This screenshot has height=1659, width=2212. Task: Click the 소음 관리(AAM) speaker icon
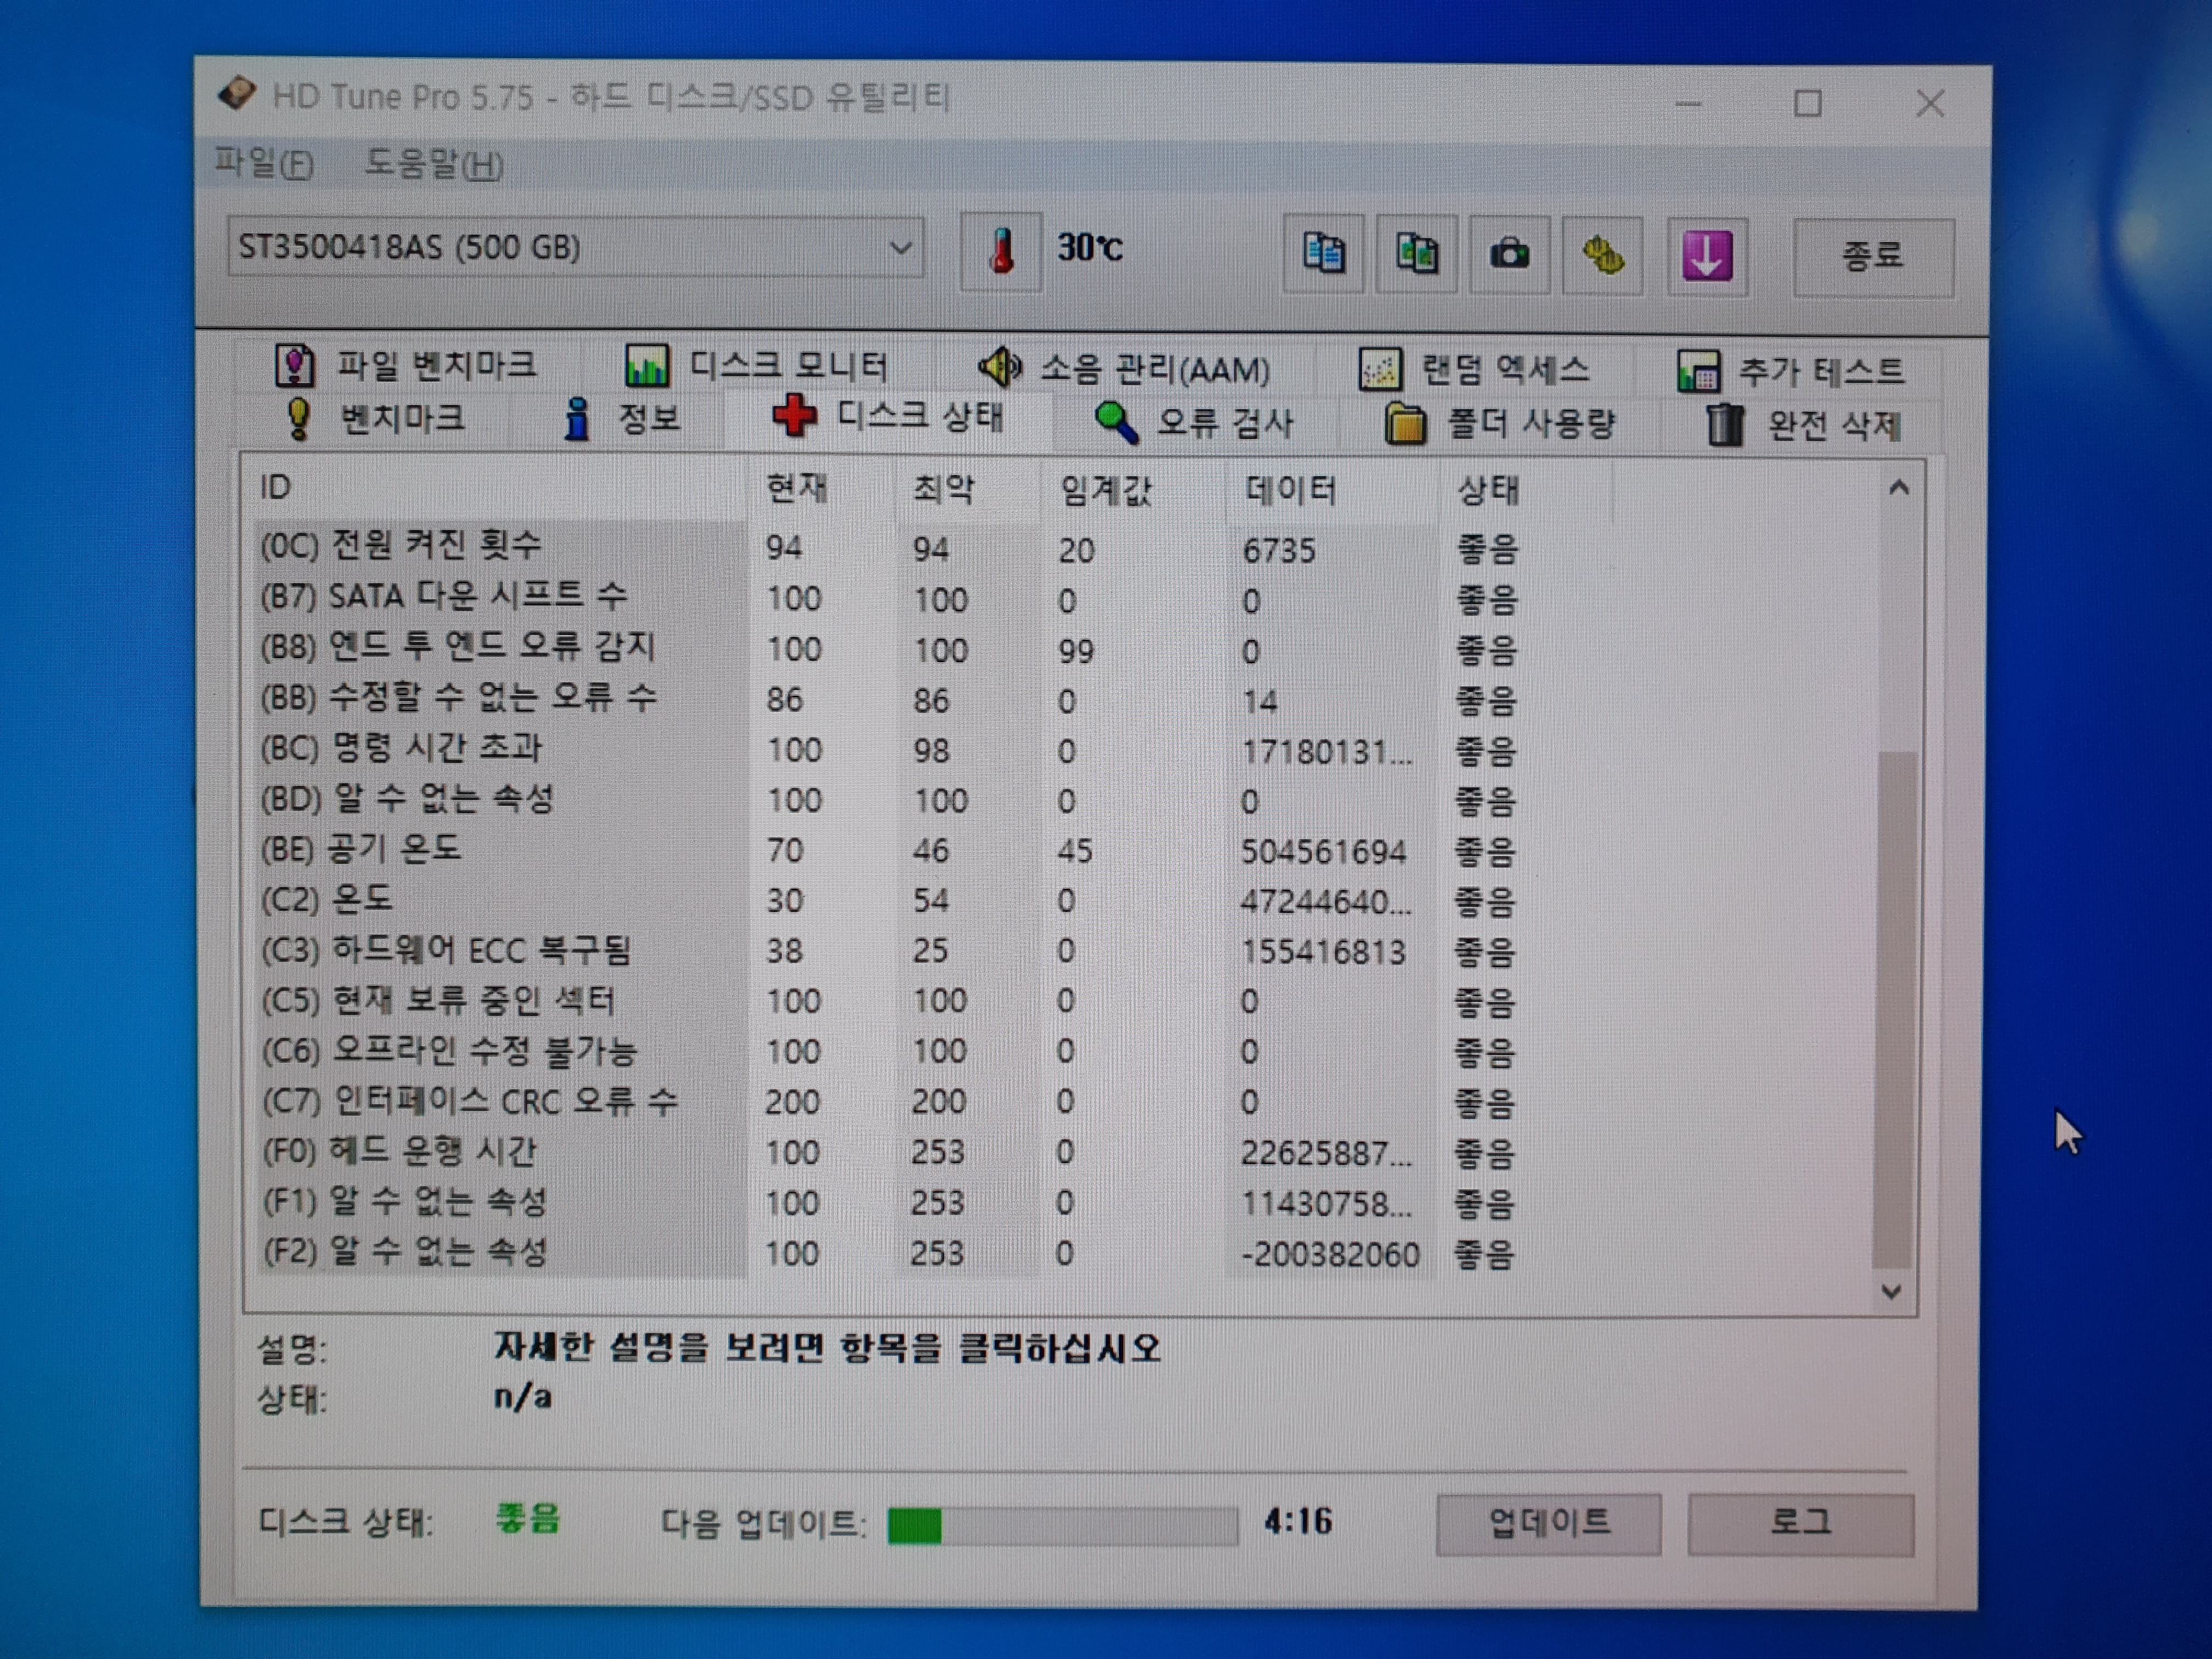click(x=1000, y=368)
